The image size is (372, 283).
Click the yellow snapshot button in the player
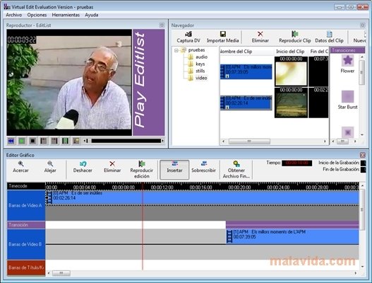76,141
